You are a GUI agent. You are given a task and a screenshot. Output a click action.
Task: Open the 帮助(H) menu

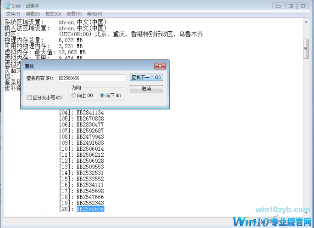pyautogui.click(x=94, y=14)
